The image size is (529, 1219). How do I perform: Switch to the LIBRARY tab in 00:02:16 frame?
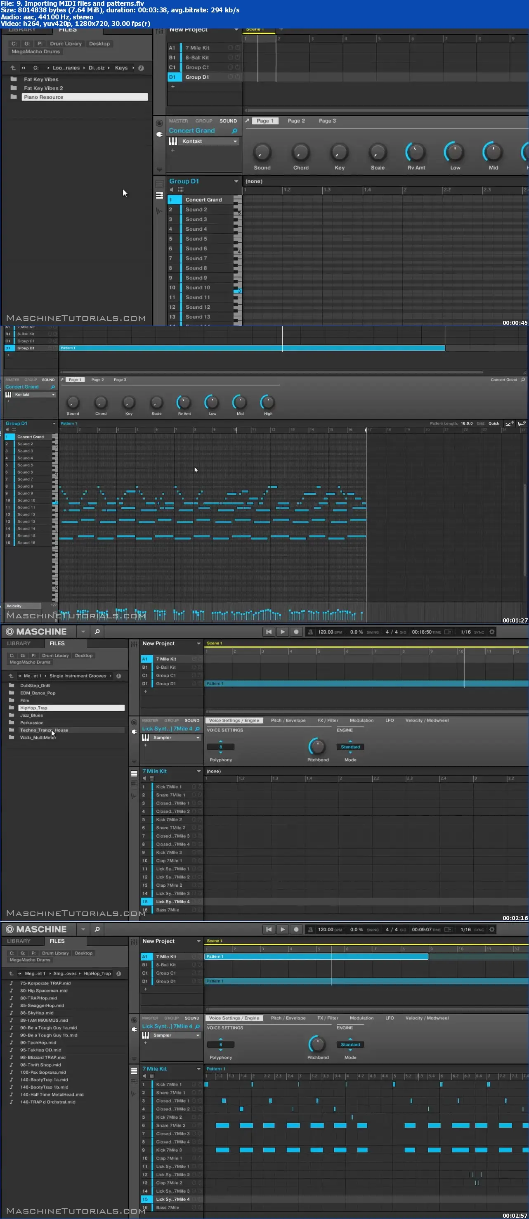click(19, 643)
